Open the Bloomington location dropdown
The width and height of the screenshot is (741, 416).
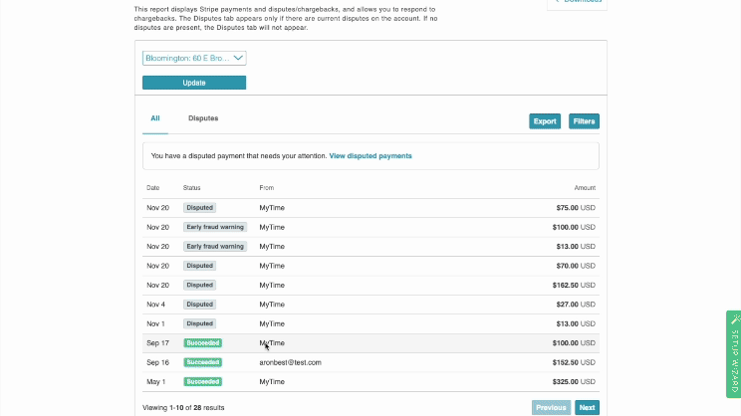click(x=194, y=59)
